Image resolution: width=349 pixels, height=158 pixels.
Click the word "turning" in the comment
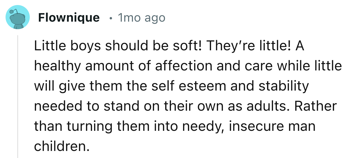tap(90, 126)
